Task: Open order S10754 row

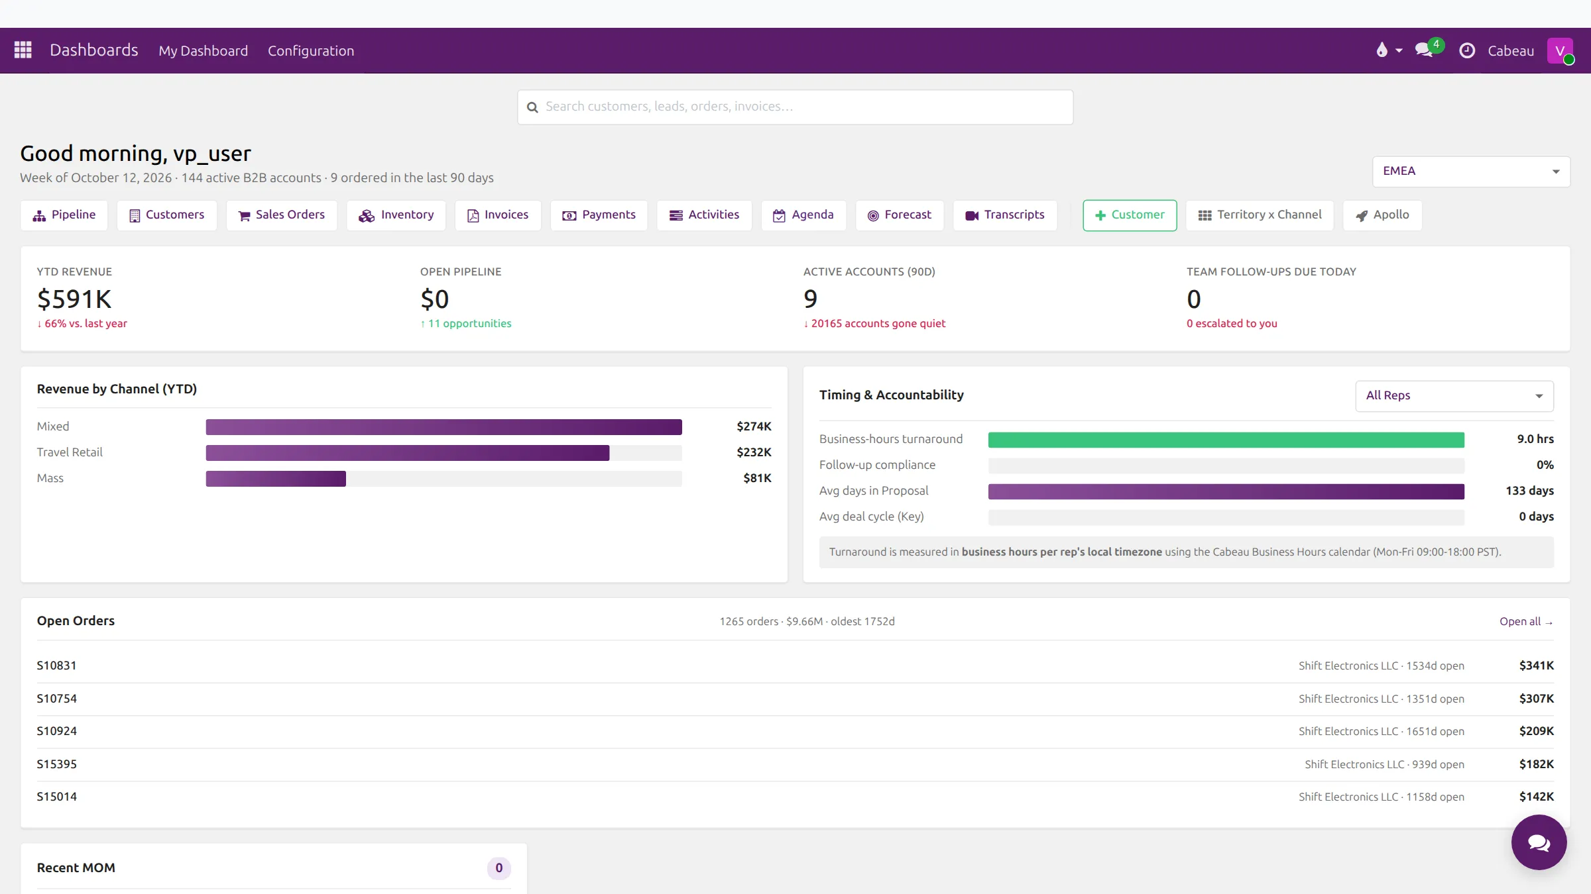Action: [795, 699]
